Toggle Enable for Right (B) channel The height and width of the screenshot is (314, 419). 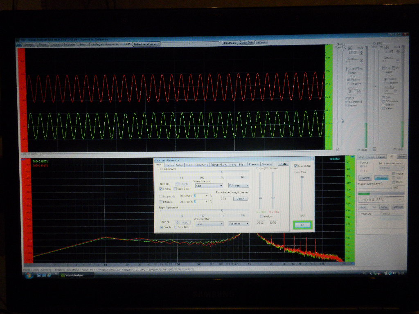161,227
